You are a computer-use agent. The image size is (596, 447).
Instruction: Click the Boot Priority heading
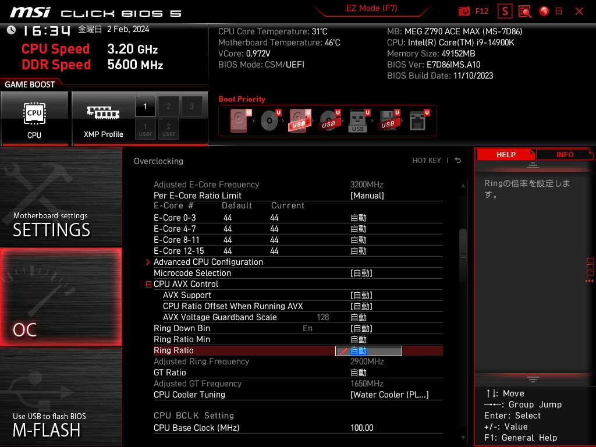click(242, 99)
